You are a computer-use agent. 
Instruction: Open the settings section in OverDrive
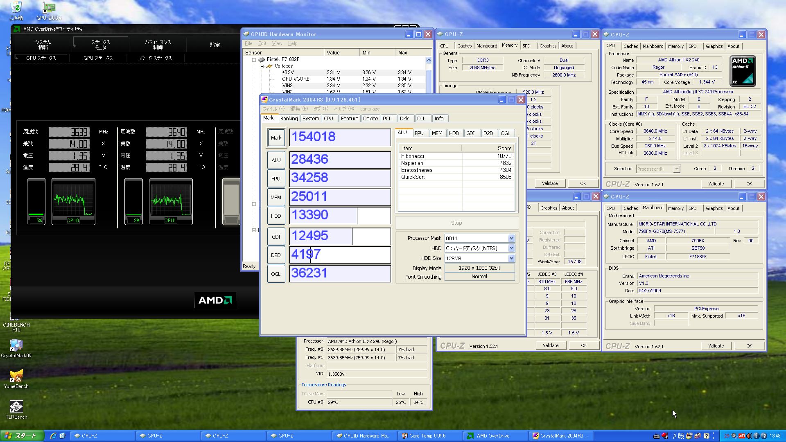point(215,45)
